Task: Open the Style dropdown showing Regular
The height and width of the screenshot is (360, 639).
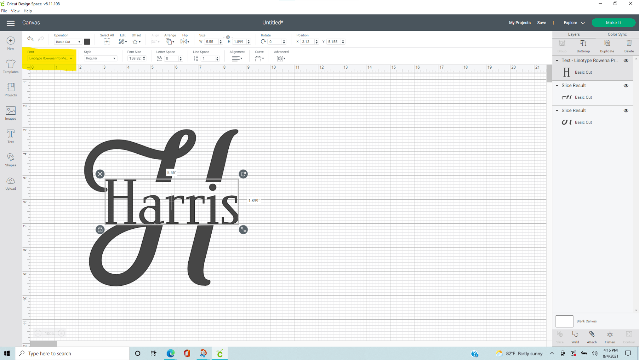Action: pyautogui.click(x=100, y=58)
